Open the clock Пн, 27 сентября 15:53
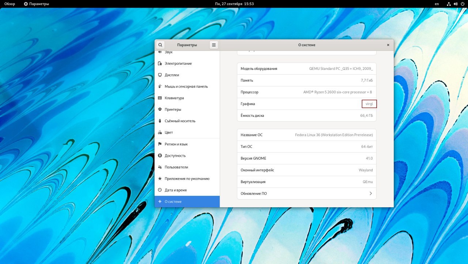 [234, 4]
